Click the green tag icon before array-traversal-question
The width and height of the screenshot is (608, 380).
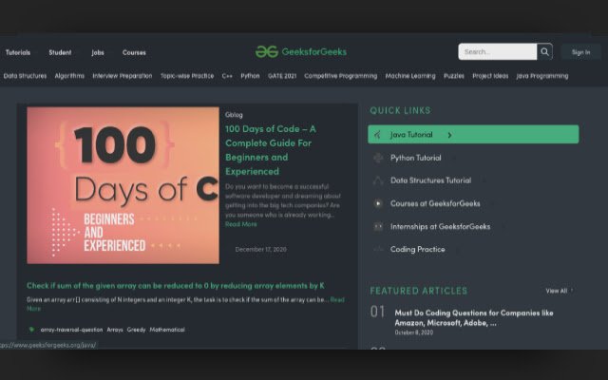point(31,330)
